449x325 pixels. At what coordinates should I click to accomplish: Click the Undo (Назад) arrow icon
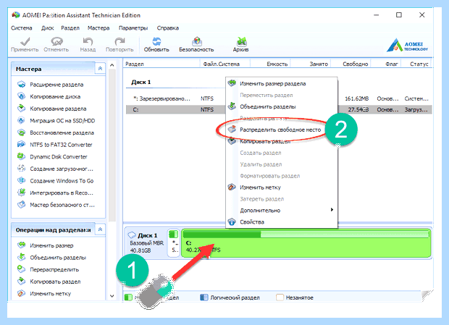pos(88,42)
